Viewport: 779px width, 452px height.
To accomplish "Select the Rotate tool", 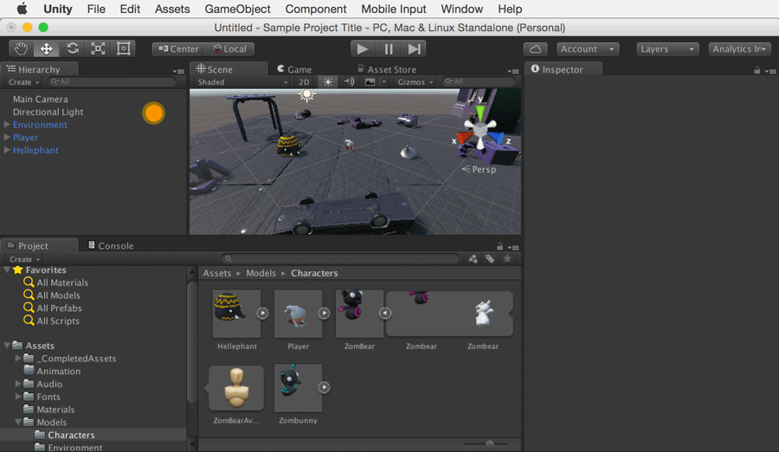I will click(73, 48).
